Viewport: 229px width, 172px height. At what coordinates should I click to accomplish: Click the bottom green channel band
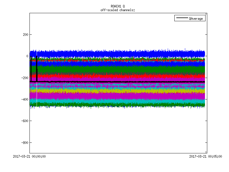click(x=114, y=105)
